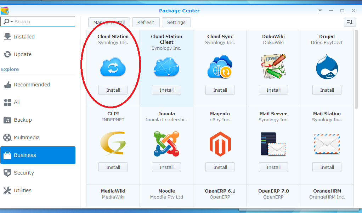Screen dimensions: 362x213
Task: Click the Magento orange logo icon
Action: [x=220, y=144]
